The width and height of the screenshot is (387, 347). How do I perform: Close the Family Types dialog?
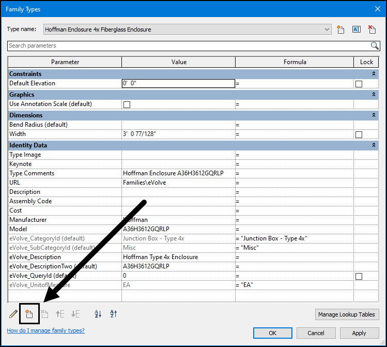click(378, 9)
